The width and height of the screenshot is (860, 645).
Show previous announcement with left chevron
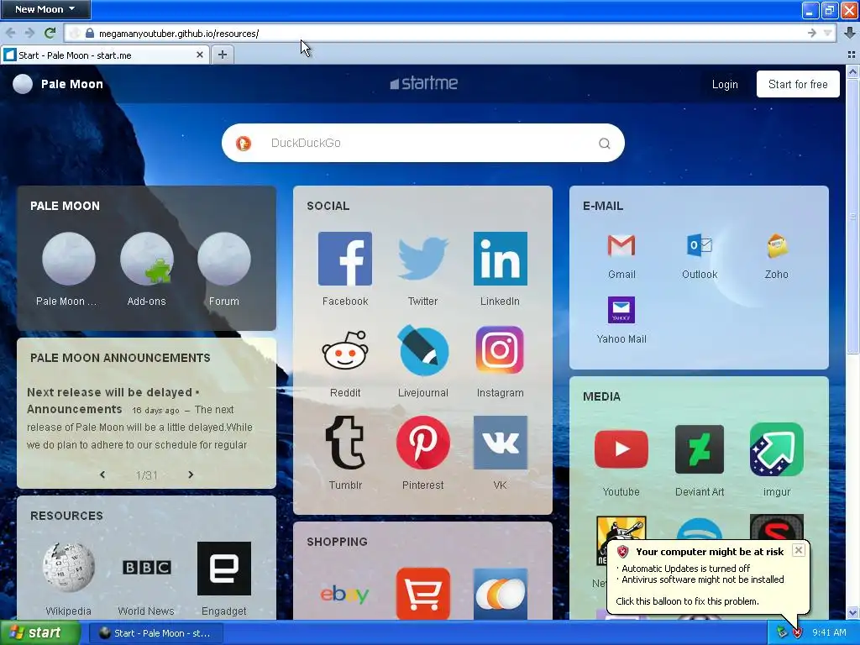pyautogui.click(x=102, y=475)
